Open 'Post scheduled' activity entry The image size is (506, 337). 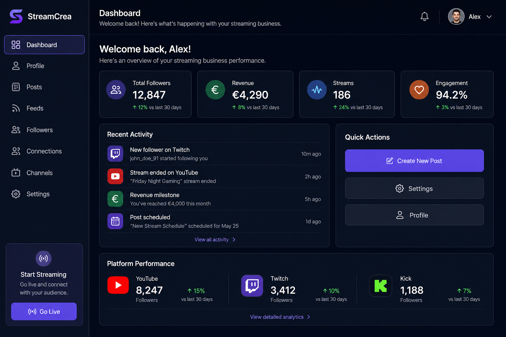click(x=214, y=221)
